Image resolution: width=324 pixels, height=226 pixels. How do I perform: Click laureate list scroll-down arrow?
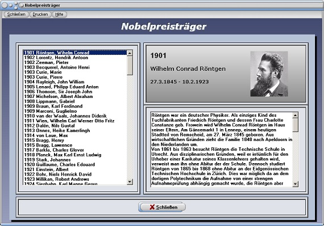click(x=130, y=182)
